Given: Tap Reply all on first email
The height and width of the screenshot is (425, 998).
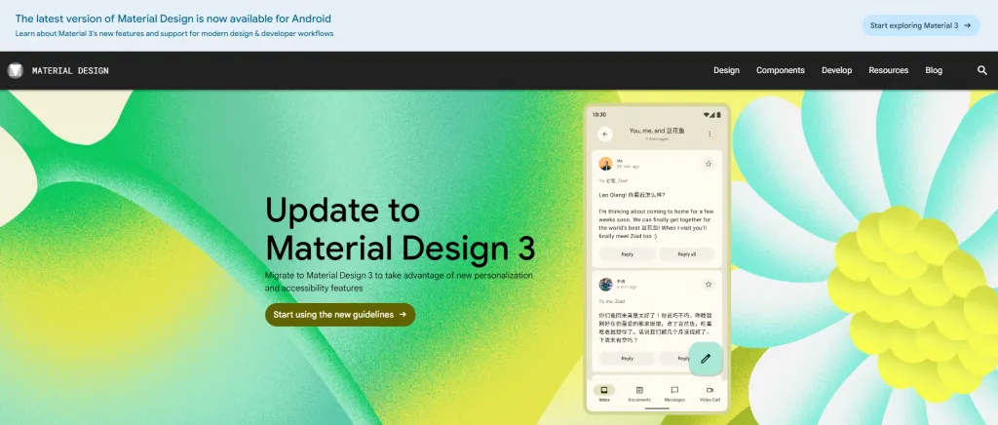Looking at the screenshot, I should click(687, 253).
